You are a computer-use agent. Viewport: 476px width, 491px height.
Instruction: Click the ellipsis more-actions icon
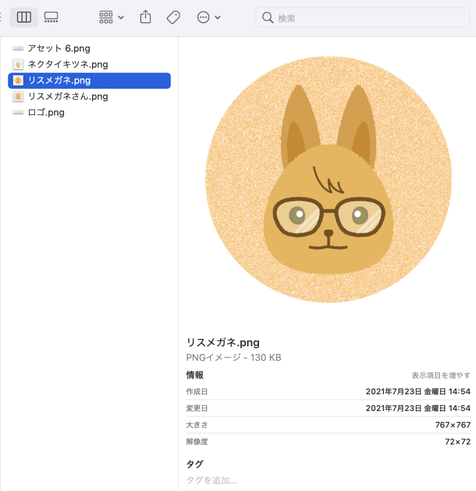point(204,17)
